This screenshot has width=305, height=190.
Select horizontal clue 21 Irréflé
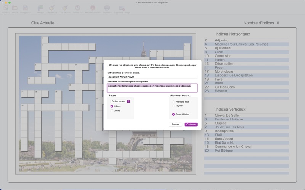(x=246, y=83)
